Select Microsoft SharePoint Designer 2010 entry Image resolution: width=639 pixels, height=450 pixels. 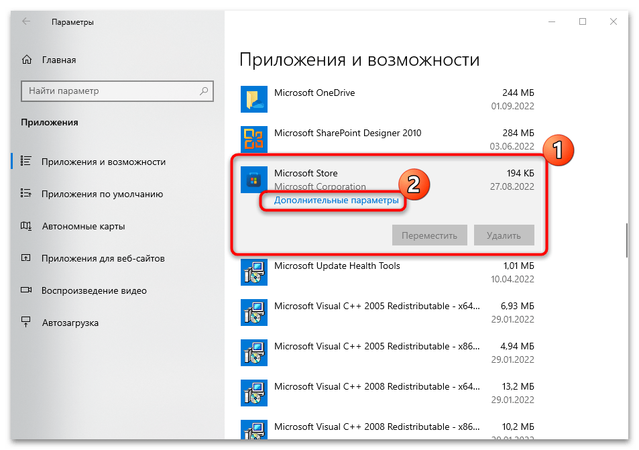(387, 139)
